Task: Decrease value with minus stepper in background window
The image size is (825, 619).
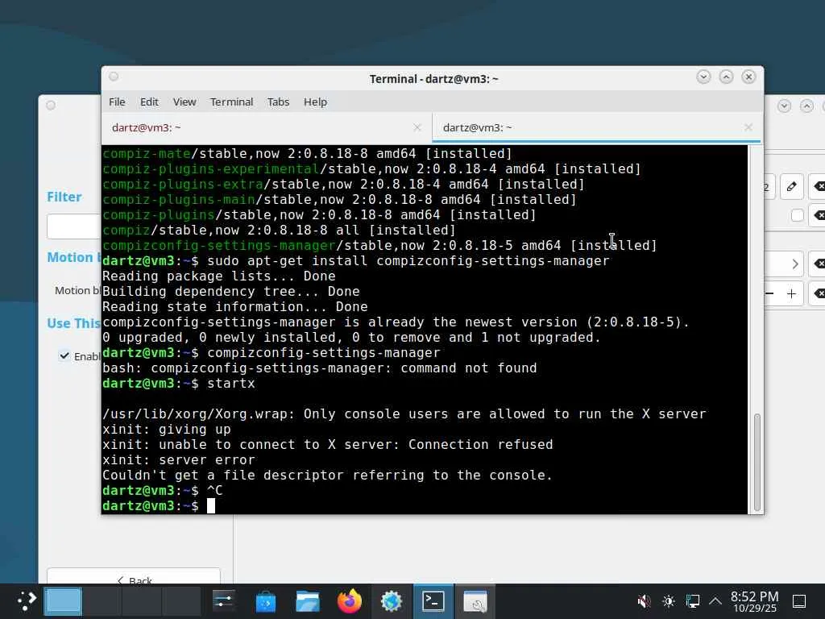Action: click(x=769, y=293)
